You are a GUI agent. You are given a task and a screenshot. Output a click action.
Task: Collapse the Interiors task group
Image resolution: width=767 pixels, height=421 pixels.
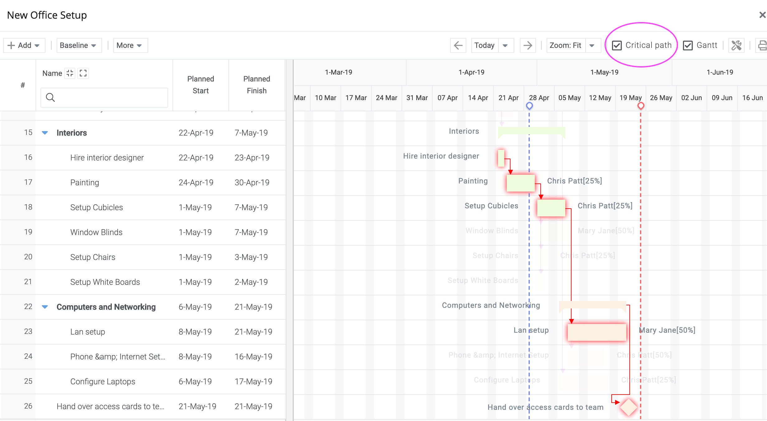click(45, 132)
